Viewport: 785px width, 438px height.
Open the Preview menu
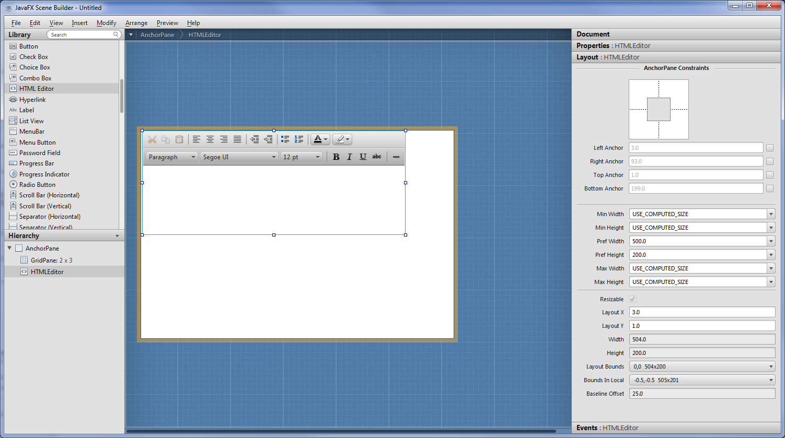pyautogui.click(x=167, y=23)
